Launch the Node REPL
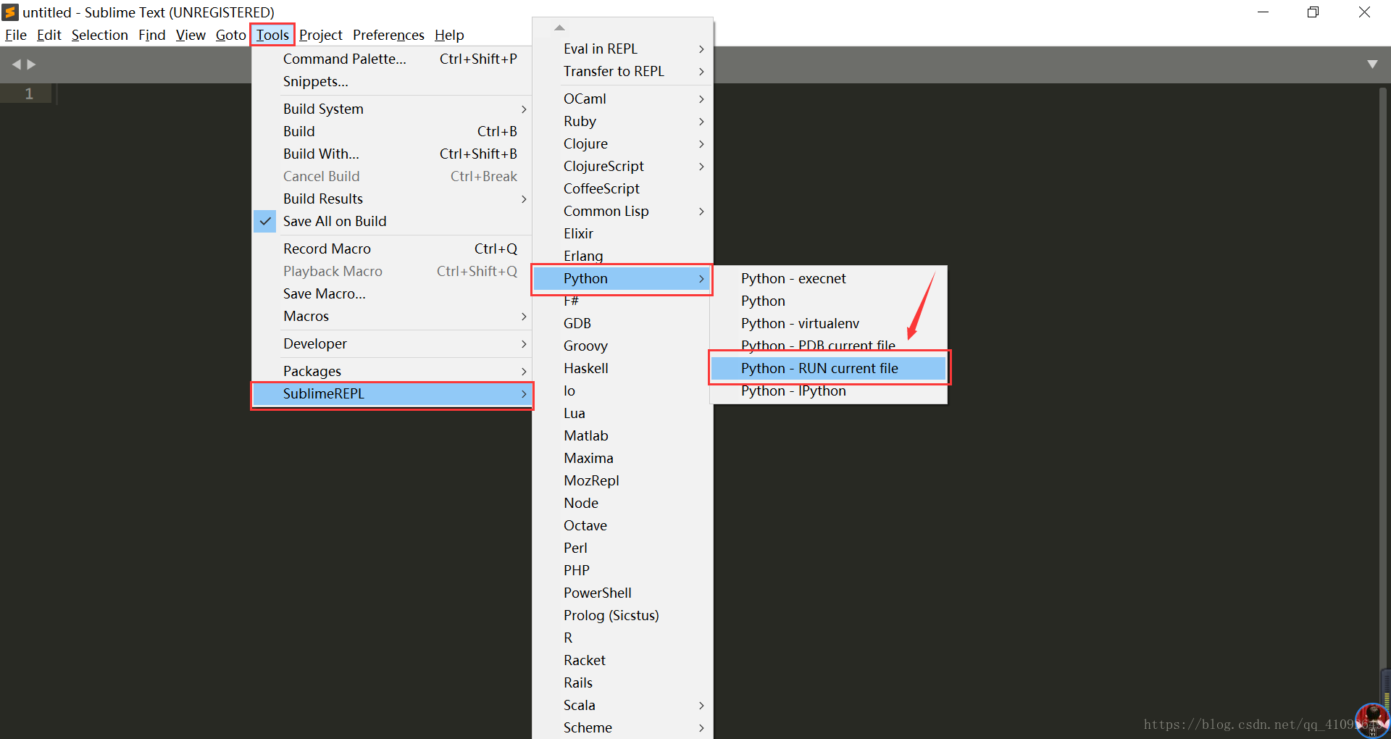Image resolution: width=1391 pixels, height=739 pixels. tap(622, 503)
